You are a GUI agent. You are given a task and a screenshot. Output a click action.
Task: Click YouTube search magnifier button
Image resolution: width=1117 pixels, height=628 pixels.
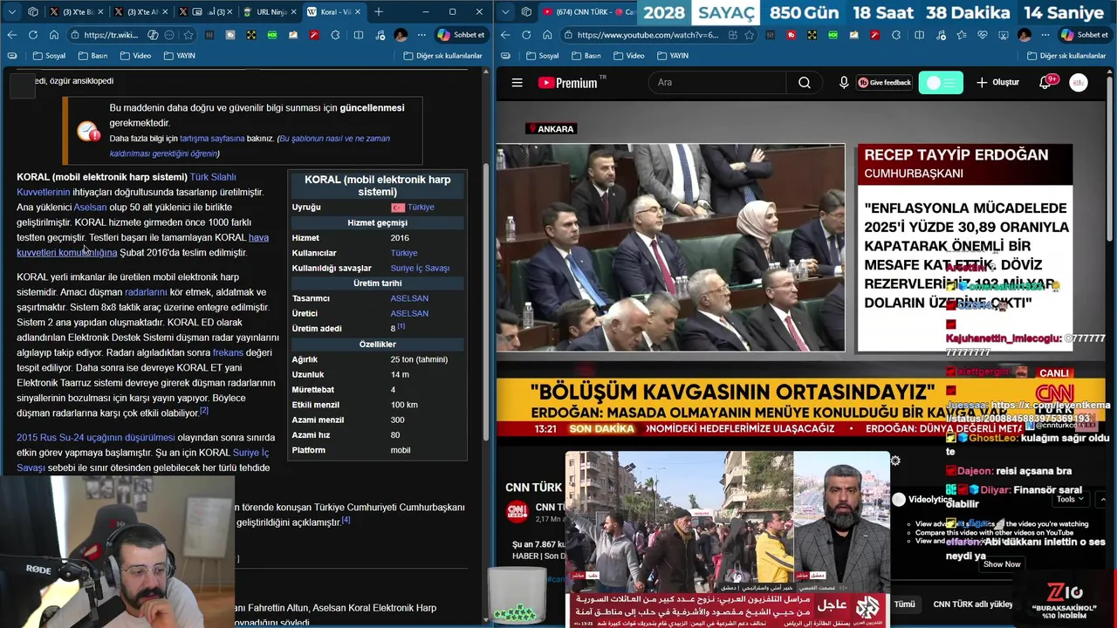pyautogui.click(x=805, y=83)
